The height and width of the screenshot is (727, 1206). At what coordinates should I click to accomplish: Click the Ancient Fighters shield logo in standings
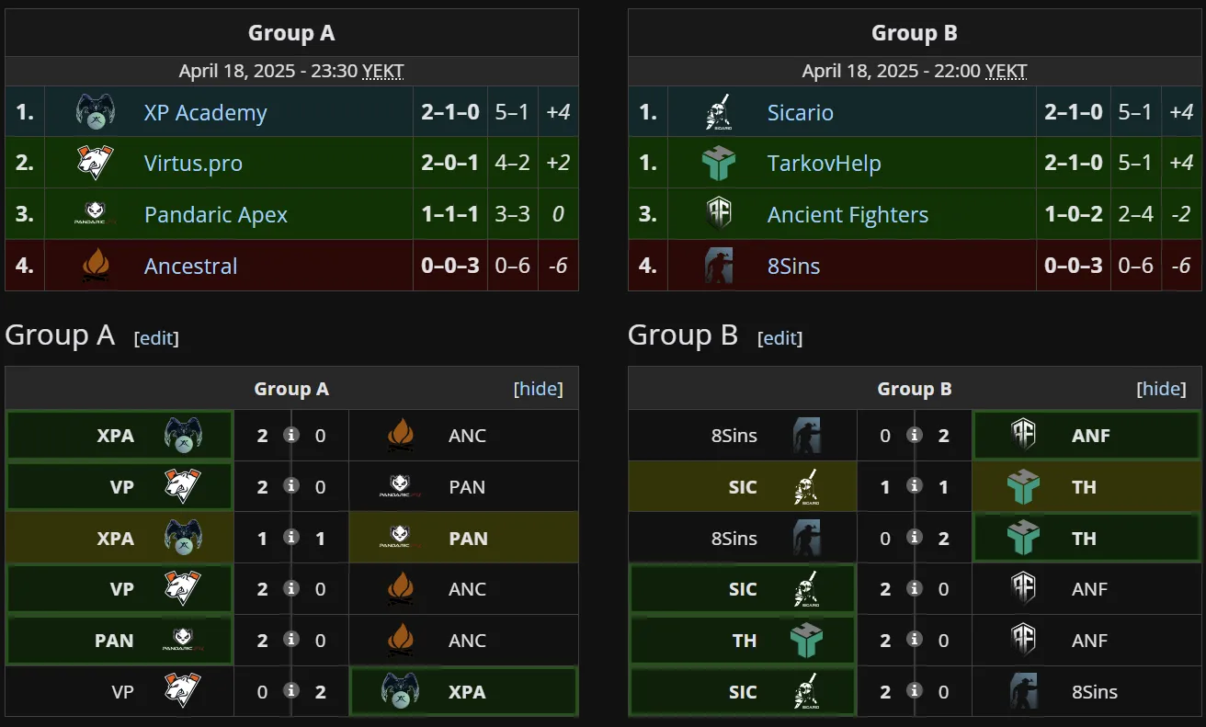coord(718,215)
